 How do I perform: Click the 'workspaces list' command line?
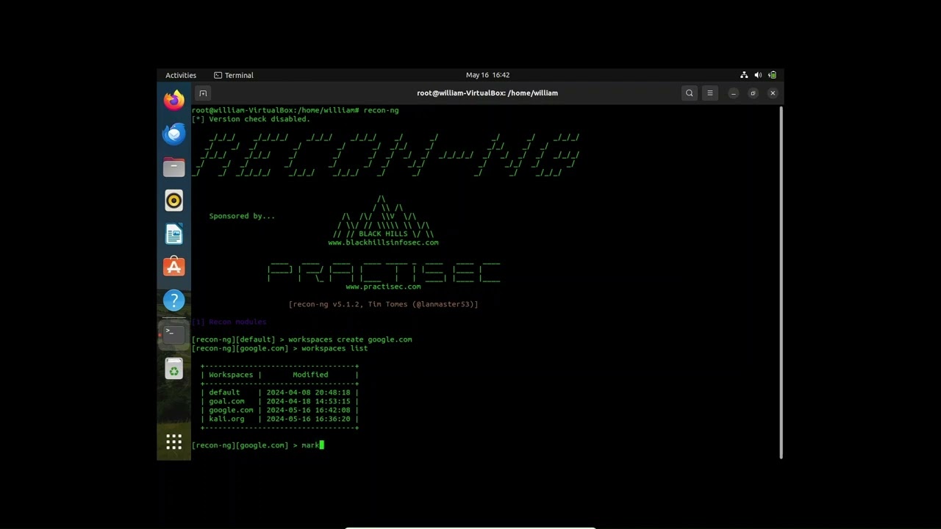pos(280,348)
